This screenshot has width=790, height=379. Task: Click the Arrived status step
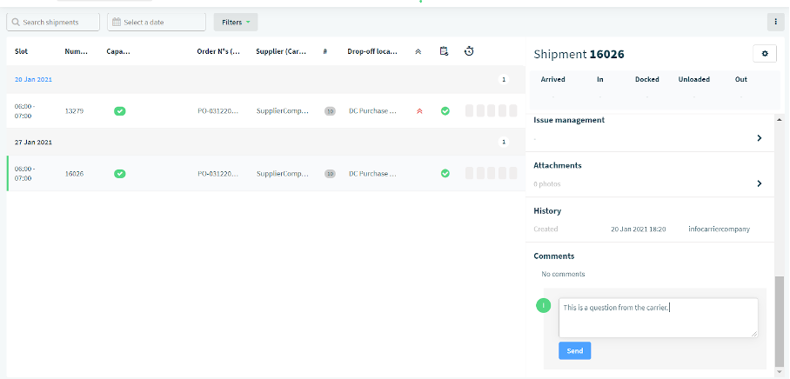[x=552, y=79]
